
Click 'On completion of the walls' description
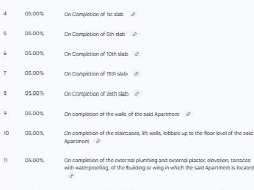[121, 114]
